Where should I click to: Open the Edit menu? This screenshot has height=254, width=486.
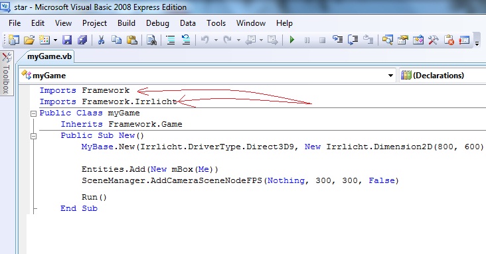38,23
